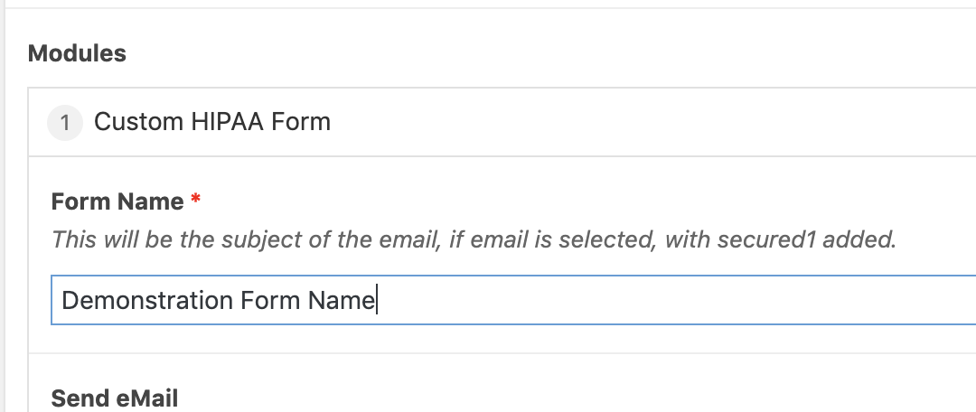Collapse the Custom HIPAA Form module header

(x=542, y=122)
